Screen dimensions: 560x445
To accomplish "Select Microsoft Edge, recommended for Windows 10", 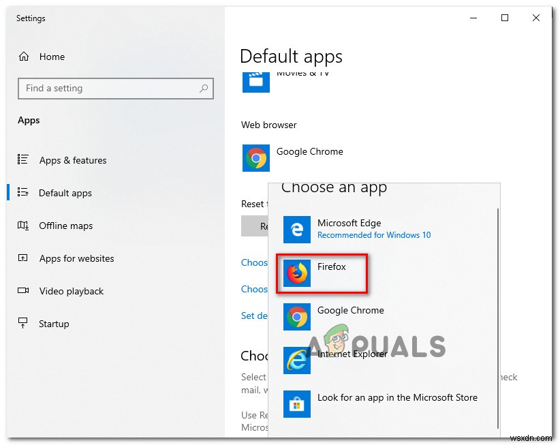I will (x=349, y=228).
